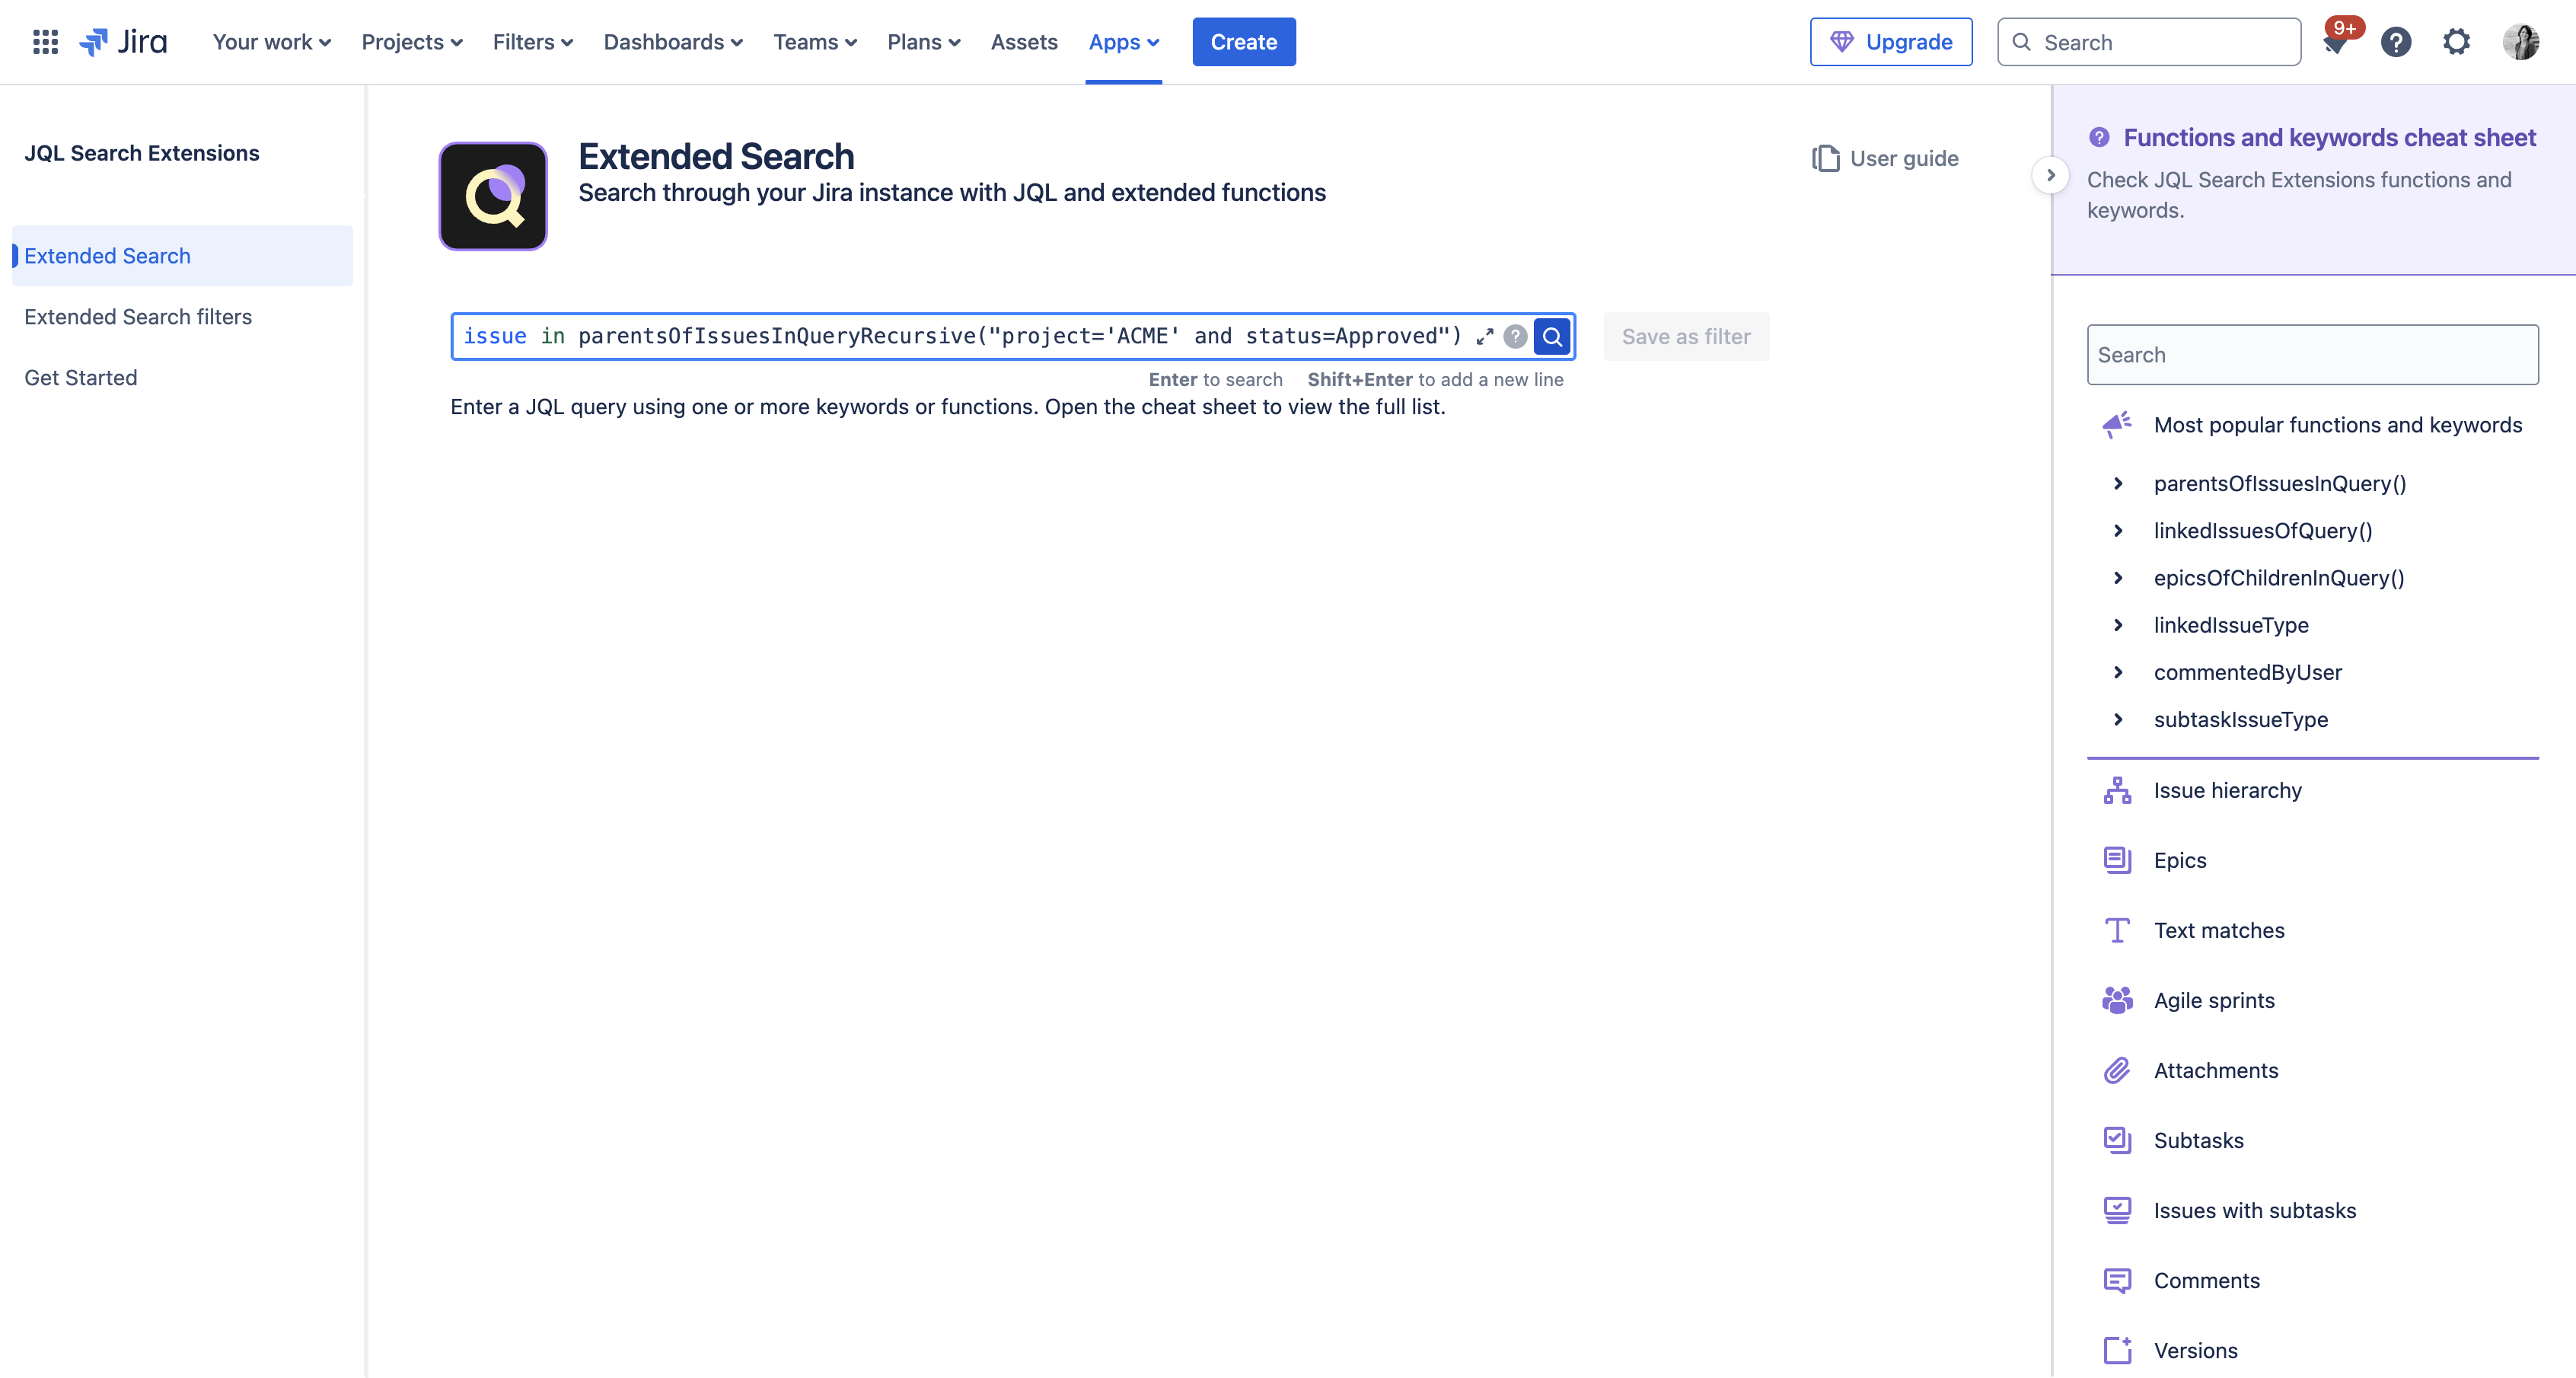
Task: Click 'Most popular functions and keywords' label
Action: [2337, 425]
